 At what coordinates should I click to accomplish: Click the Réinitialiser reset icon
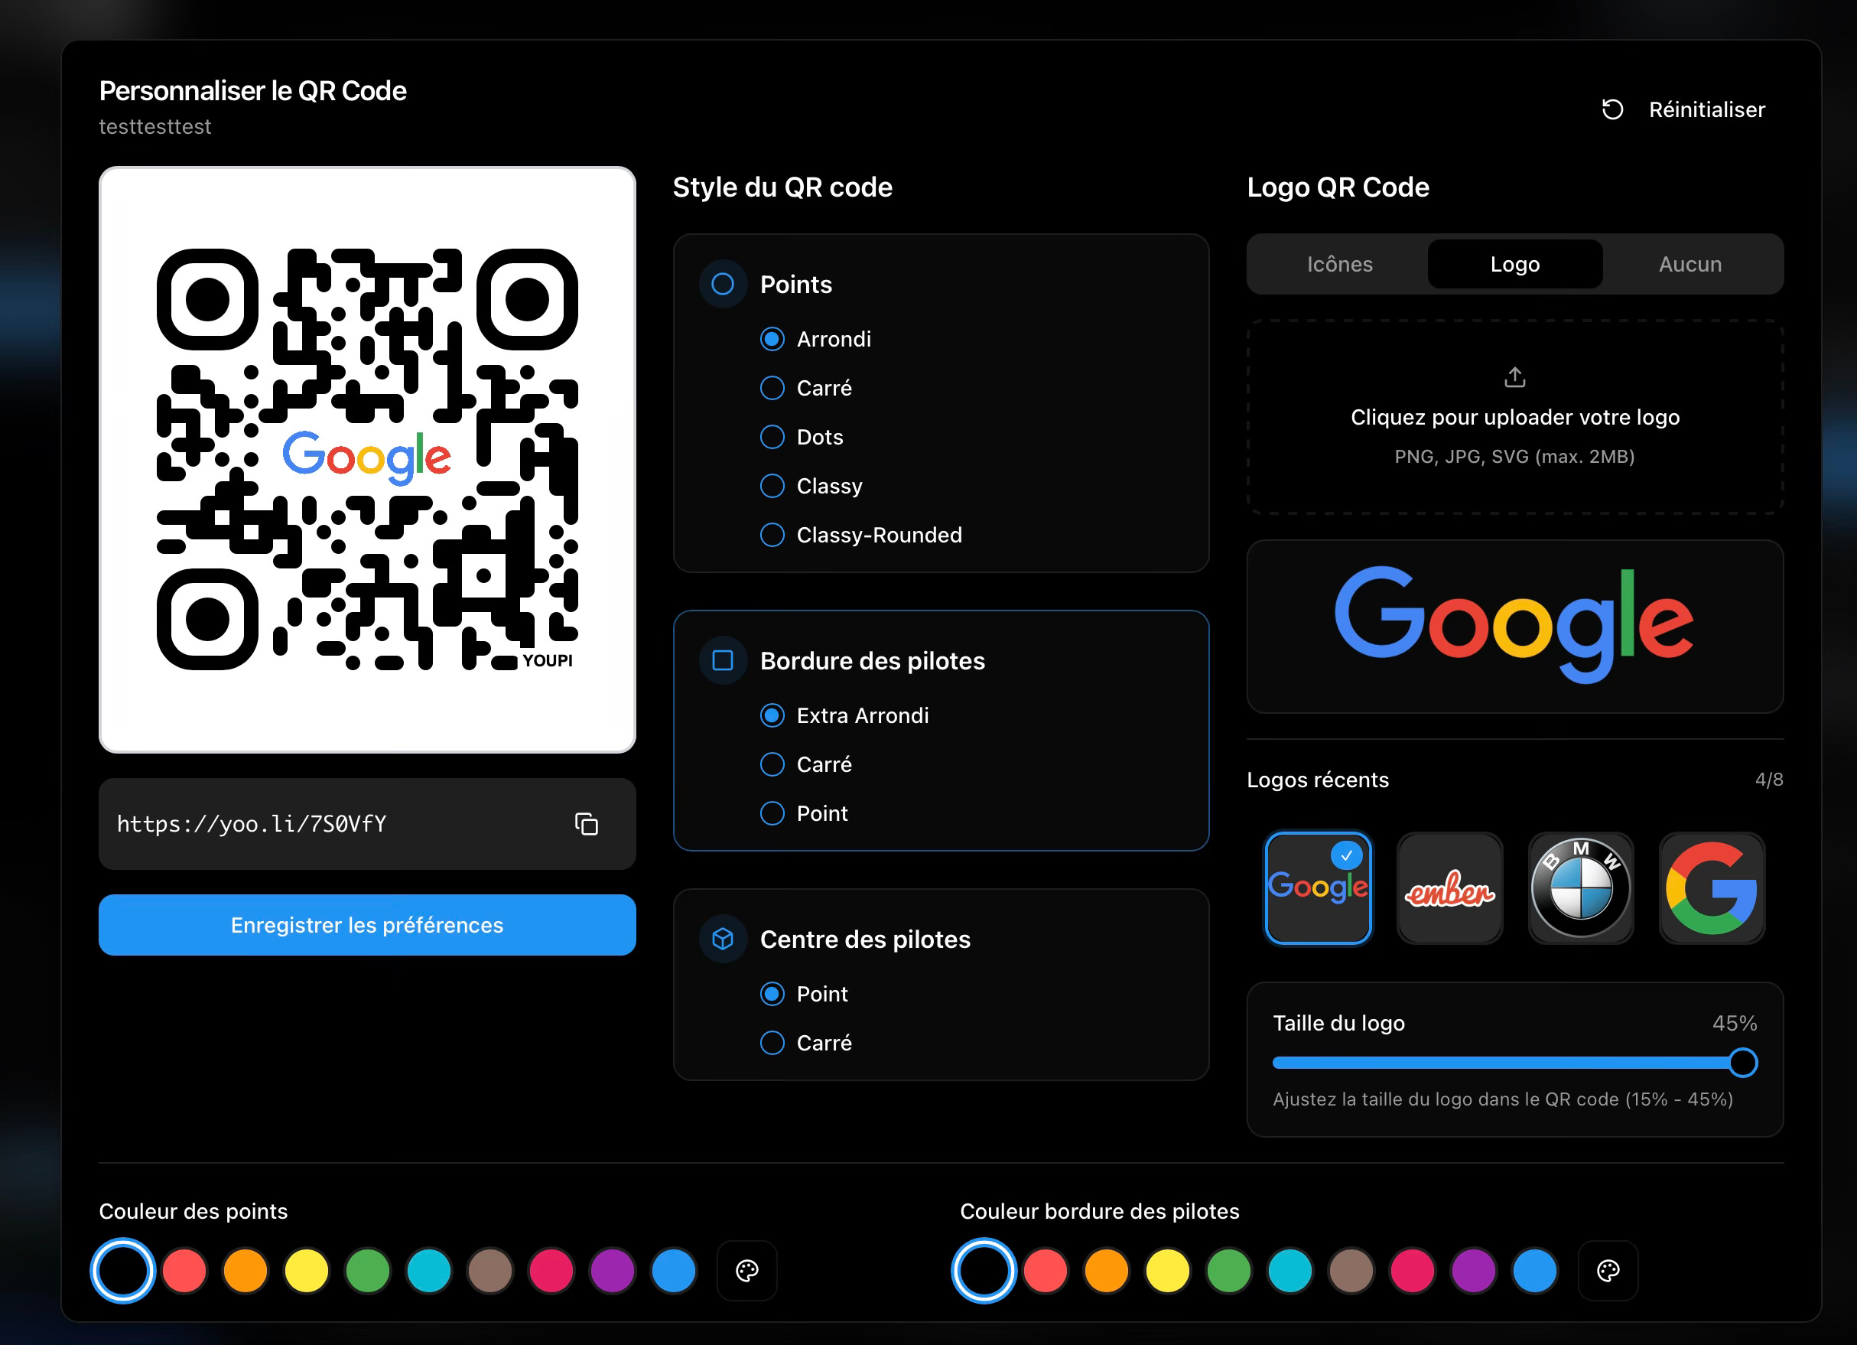pos(1612,109)
